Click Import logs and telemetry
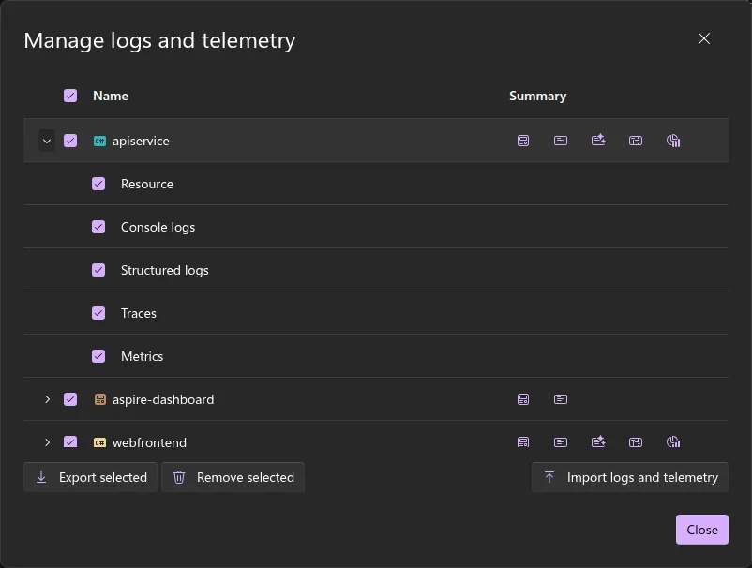 click(x=629, y=477)
